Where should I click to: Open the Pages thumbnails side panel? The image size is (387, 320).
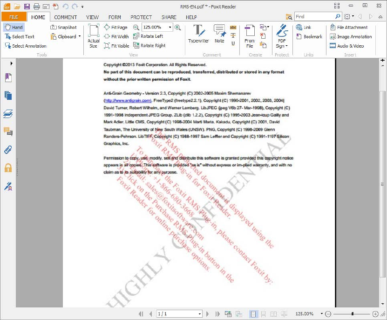(8, 96)
